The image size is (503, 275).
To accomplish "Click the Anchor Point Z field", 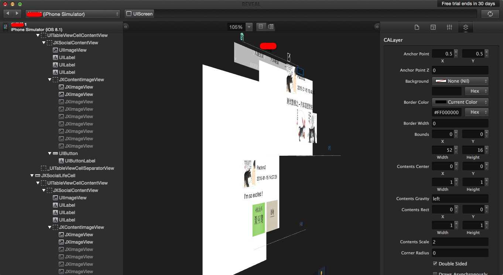I will [460, 70].
